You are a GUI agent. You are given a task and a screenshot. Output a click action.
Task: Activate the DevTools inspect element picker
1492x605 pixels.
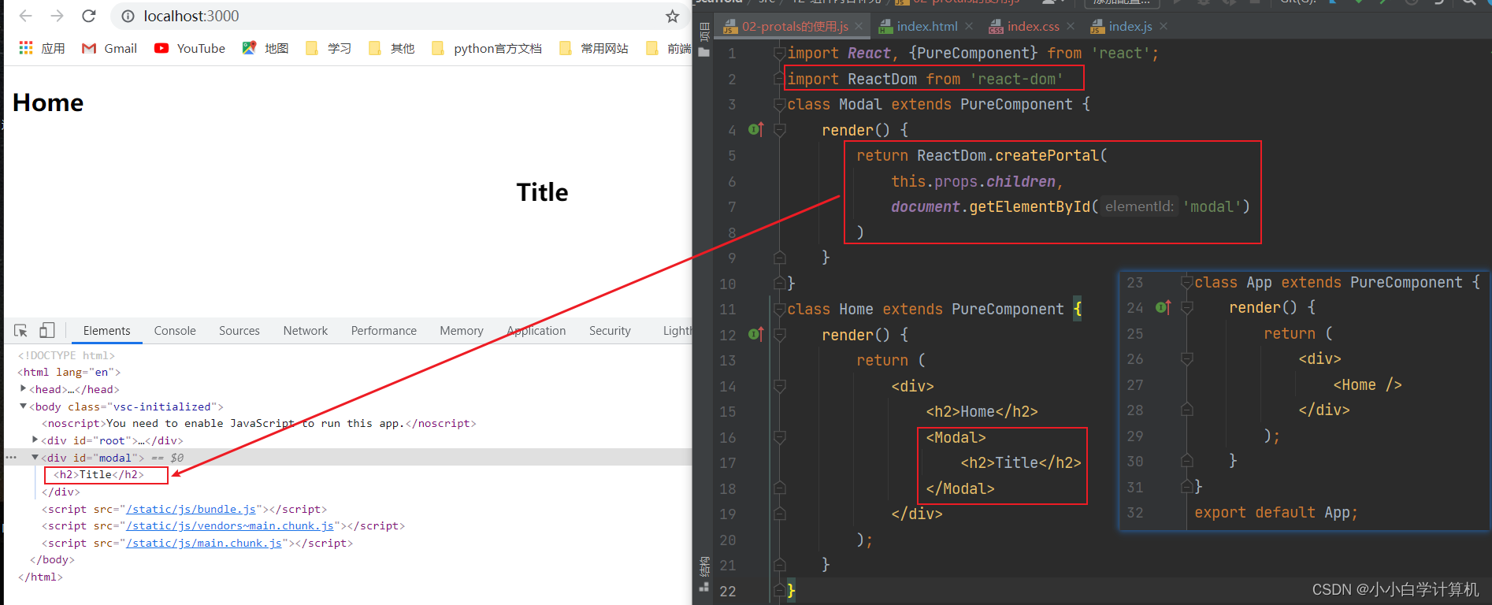click(21, 331)
